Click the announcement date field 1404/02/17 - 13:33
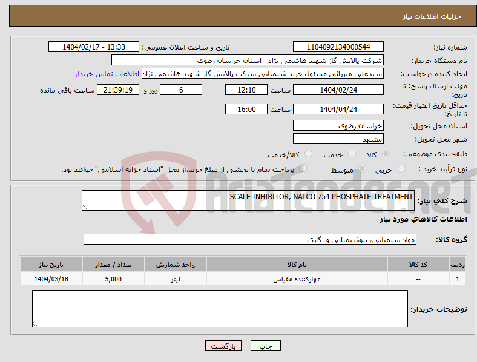Screen dimensions: 477x362 coord(94,47)
